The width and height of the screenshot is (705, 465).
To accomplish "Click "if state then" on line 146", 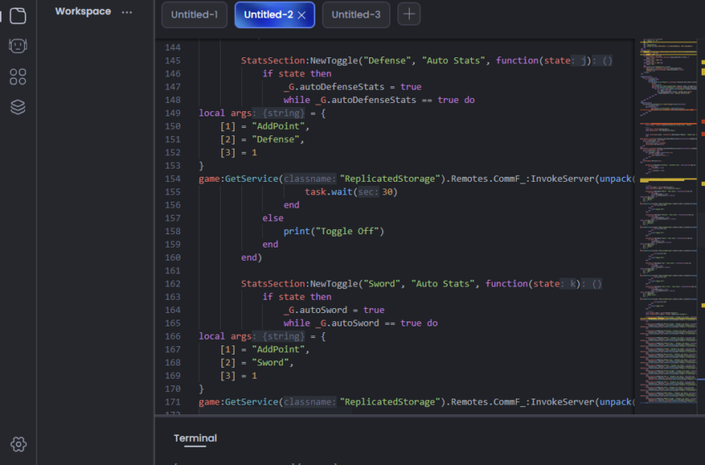I will tap(297, 73).
